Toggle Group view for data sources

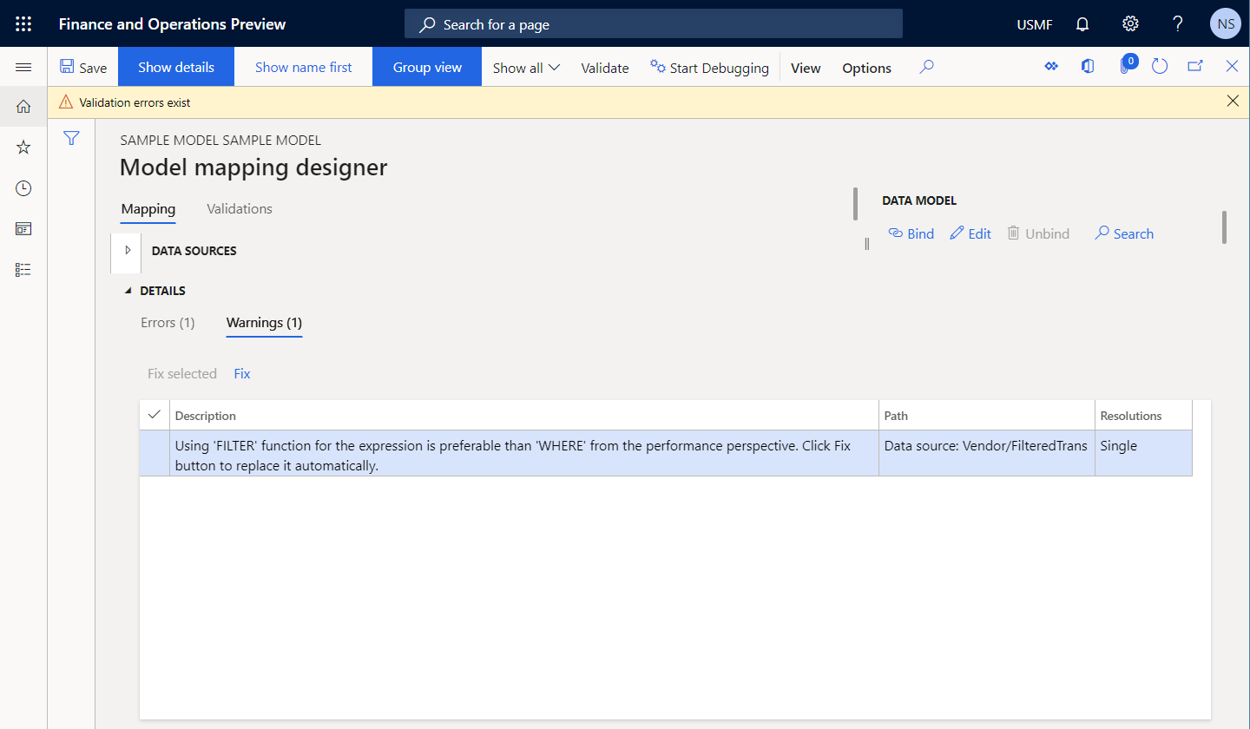pos(426,67)
